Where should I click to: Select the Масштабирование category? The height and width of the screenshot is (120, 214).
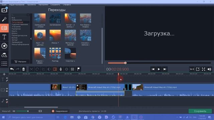pyautogui.click(x=20, y=44)
